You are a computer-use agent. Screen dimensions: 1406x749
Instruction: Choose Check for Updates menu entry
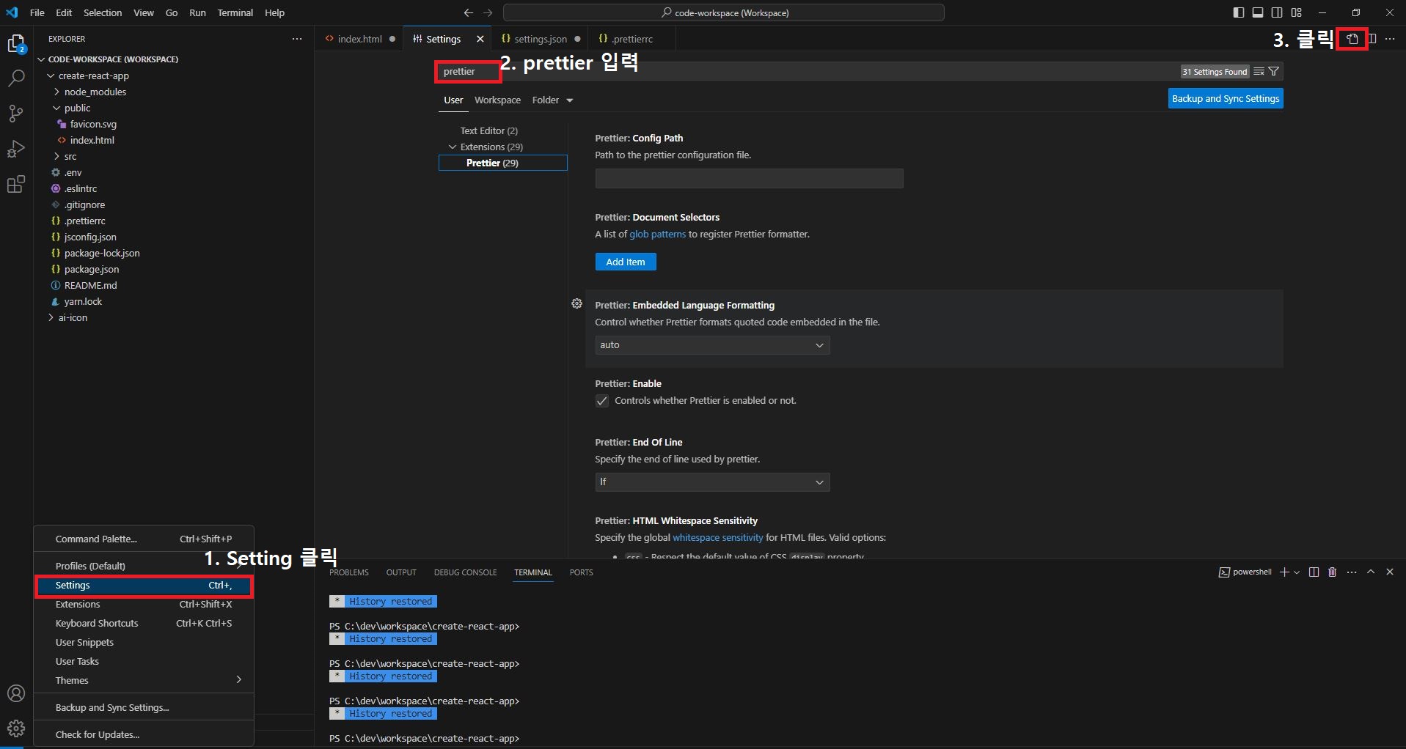click(x=144, y=734)
